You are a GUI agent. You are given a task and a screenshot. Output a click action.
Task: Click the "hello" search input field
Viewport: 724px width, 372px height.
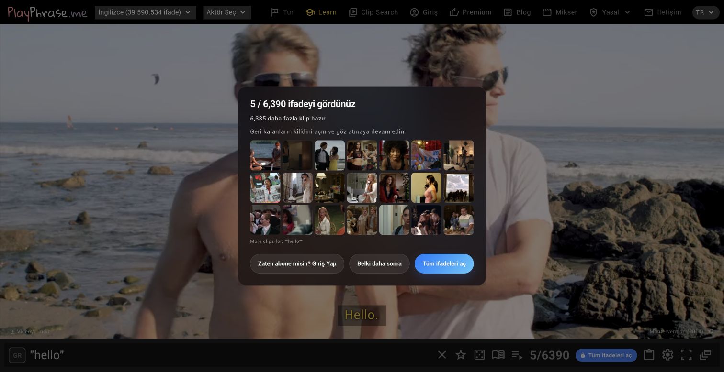[230, 355]
